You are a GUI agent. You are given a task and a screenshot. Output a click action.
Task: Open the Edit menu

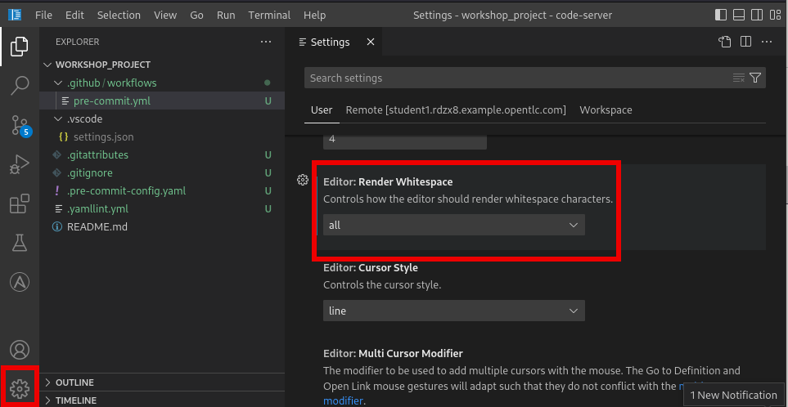coord(74,15)
